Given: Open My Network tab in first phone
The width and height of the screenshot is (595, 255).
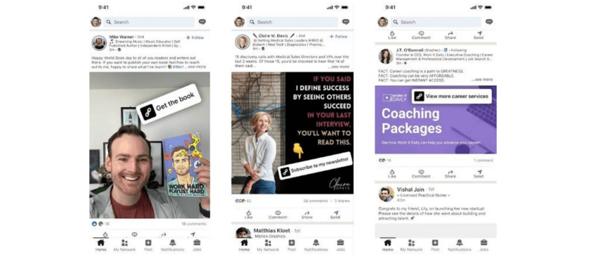Looking at the screenshot, I should [x=124, y=245].
